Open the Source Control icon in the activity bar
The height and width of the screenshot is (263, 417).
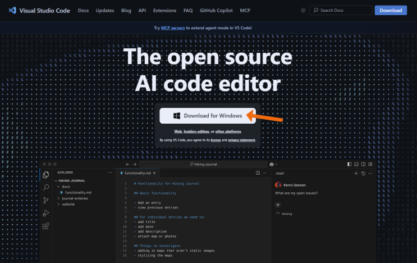pyautogui.click(x=46, y=200)
